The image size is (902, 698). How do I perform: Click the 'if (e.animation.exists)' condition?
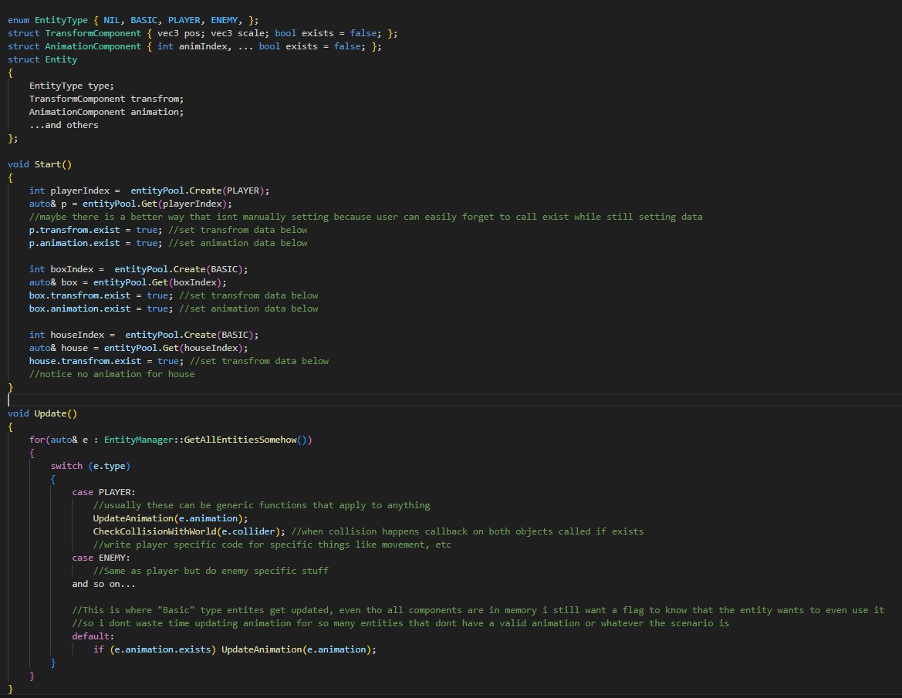click(x=155, y=649)
